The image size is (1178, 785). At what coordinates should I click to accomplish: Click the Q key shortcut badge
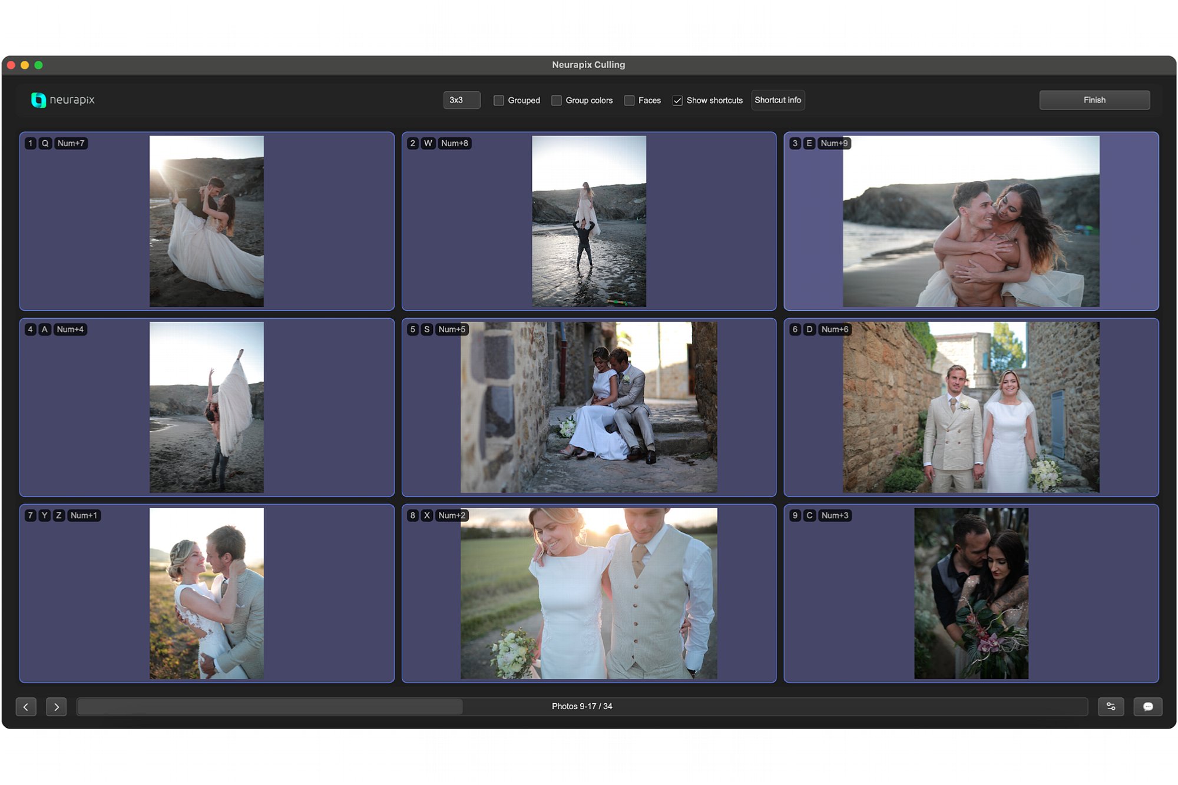45,143
